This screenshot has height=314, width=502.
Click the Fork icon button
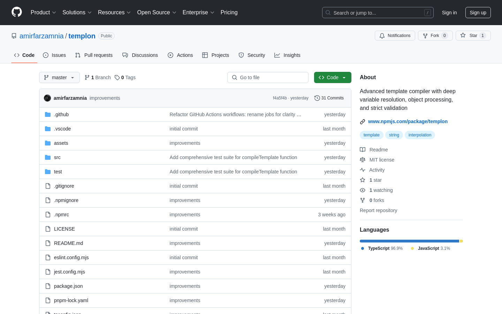(x=435, y=36)
